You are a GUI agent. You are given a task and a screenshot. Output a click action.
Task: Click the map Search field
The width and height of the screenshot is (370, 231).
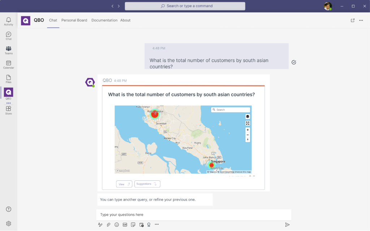tap(232, 110)
